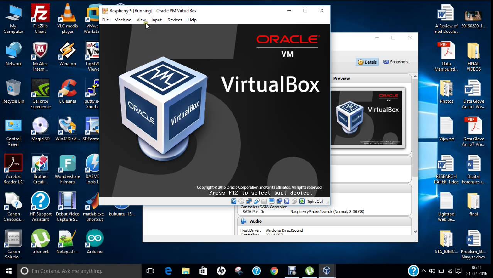Click the green keyboard capture arrow icon
This screenshot has width=493, height=278.
point(302,201)
